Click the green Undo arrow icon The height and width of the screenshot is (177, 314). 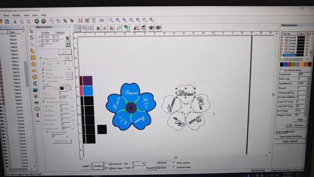pyautogui.click(x=37, y=21)
